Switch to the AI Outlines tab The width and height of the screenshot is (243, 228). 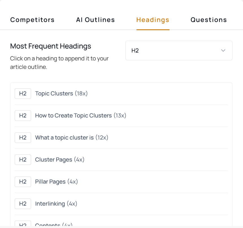(x=95, y=20)
